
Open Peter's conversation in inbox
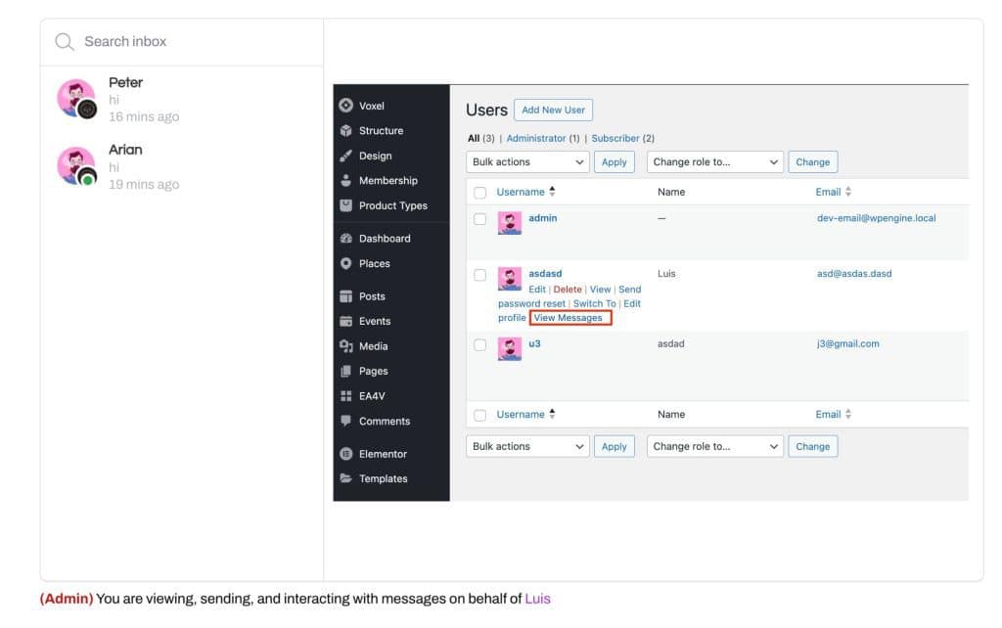(x=143, y=99)
